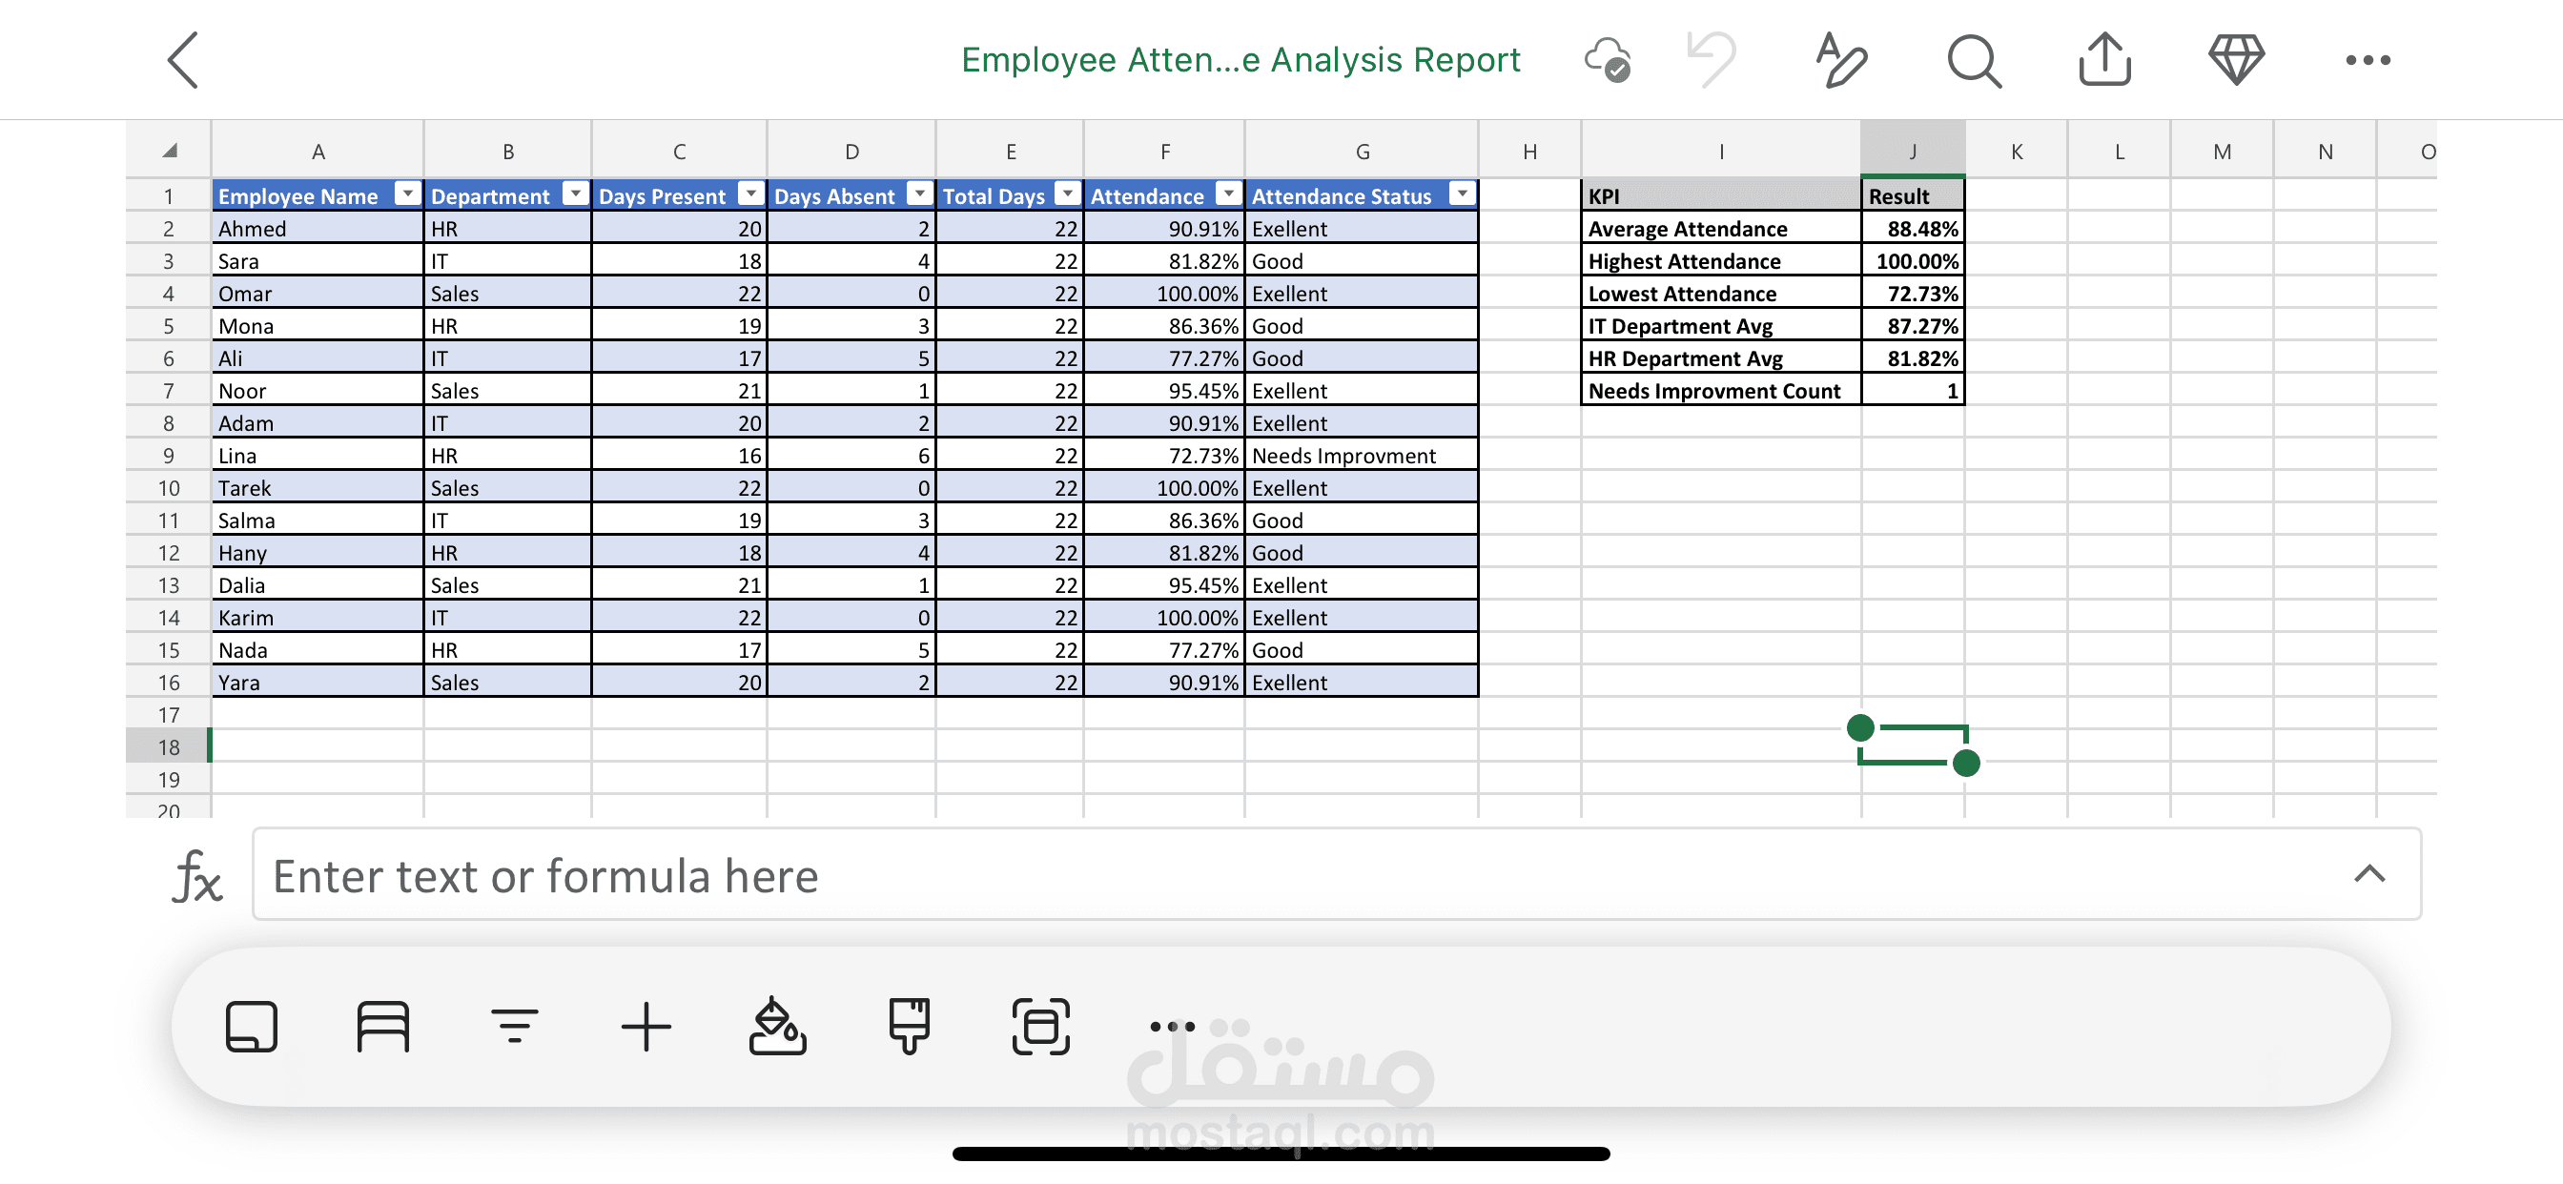
Task: Open the Total Days filter dropdown
Action: [1068, 193]
